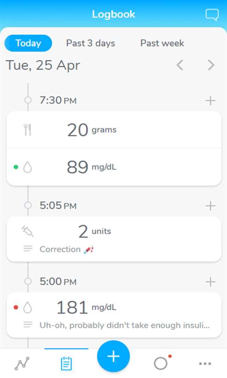Viewport: 227px width, 378px height.
Task: Expand truncated note "Uh-oh, probably didn't take"
Action: pos(124,325)
